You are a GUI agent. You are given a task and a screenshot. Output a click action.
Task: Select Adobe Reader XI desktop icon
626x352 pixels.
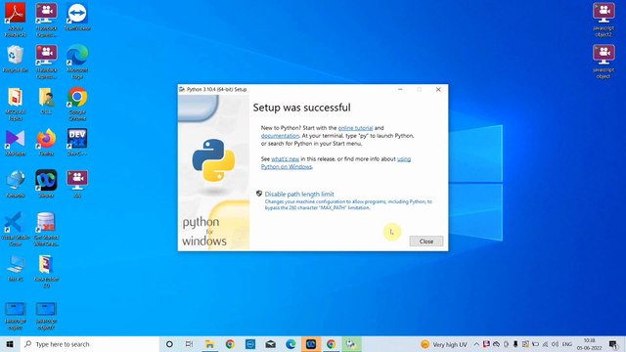point(16,20)
